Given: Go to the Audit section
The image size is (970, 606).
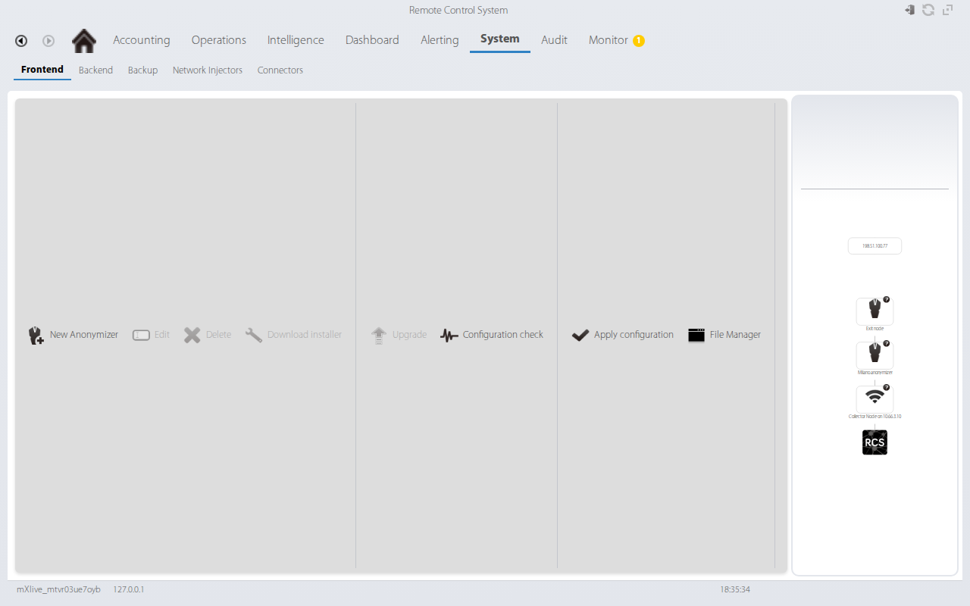Looking at the screenshot, I should (554, 40).
